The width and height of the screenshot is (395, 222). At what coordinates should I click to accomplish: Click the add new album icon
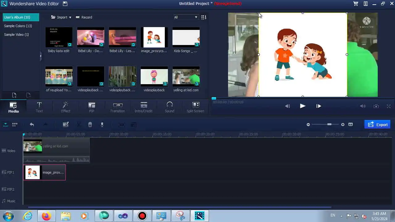coord(14,95)
